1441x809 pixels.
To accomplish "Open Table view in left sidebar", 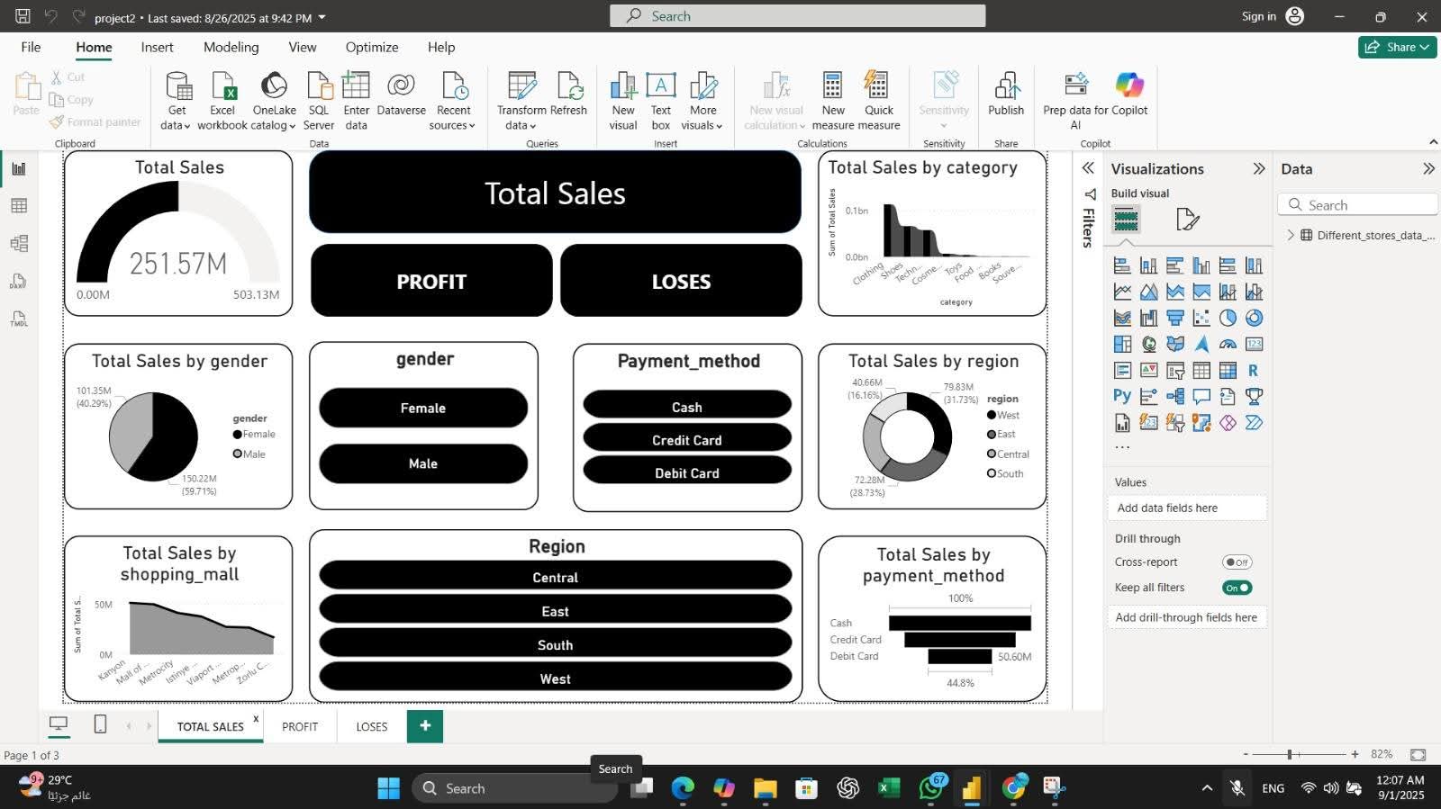I will 19,206.
